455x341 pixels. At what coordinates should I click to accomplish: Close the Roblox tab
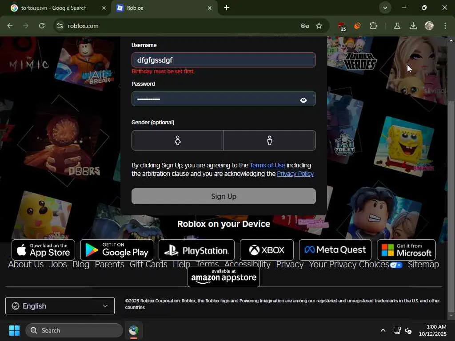click(210, 8)
